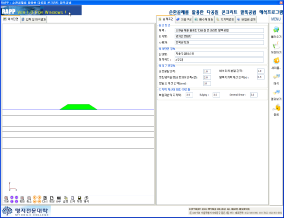Switch to the 입력 및 해석결과 tab

pyautogui.click(x=33, y=19)
